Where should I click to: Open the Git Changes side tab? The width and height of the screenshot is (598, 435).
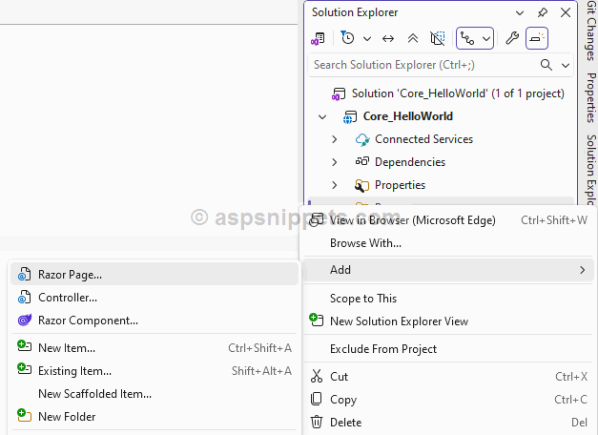[x=591, y=31]
